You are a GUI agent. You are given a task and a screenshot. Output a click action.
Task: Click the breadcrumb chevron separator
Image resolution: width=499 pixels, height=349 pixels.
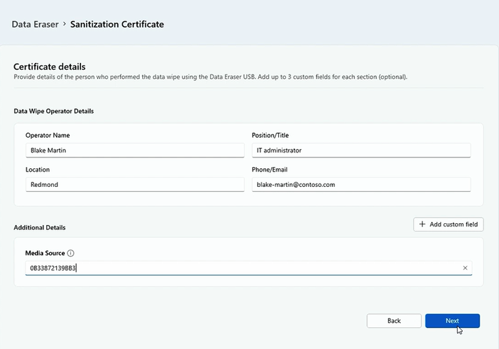pyautogui.click(x=64, y=24)
